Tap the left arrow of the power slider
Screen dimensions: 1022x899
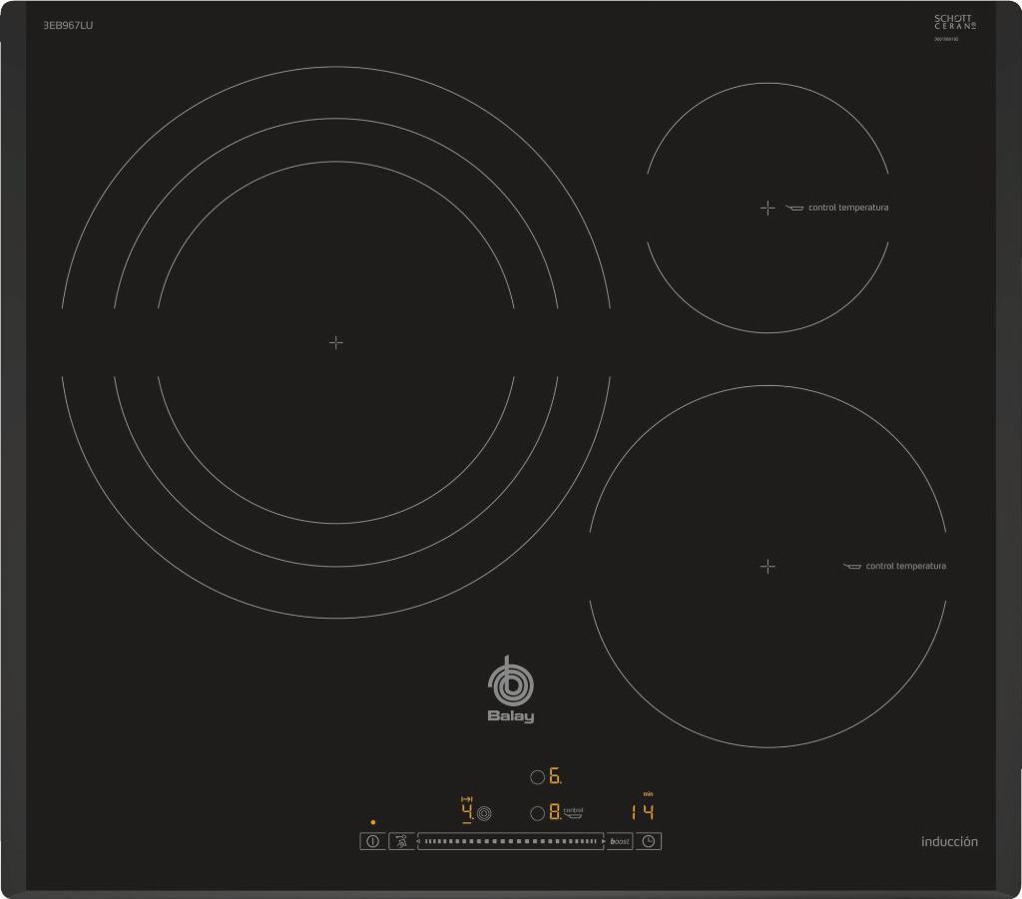click(x=418, y=841)
